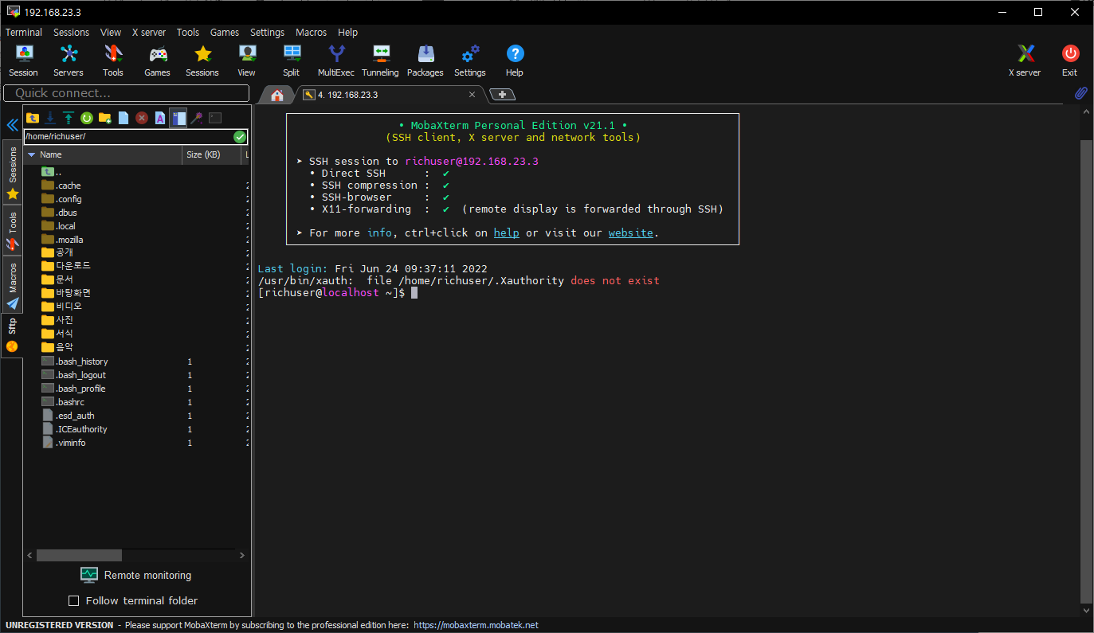
Task: Toggle the SFTP tree view panel icon
Action: (178, 118)
